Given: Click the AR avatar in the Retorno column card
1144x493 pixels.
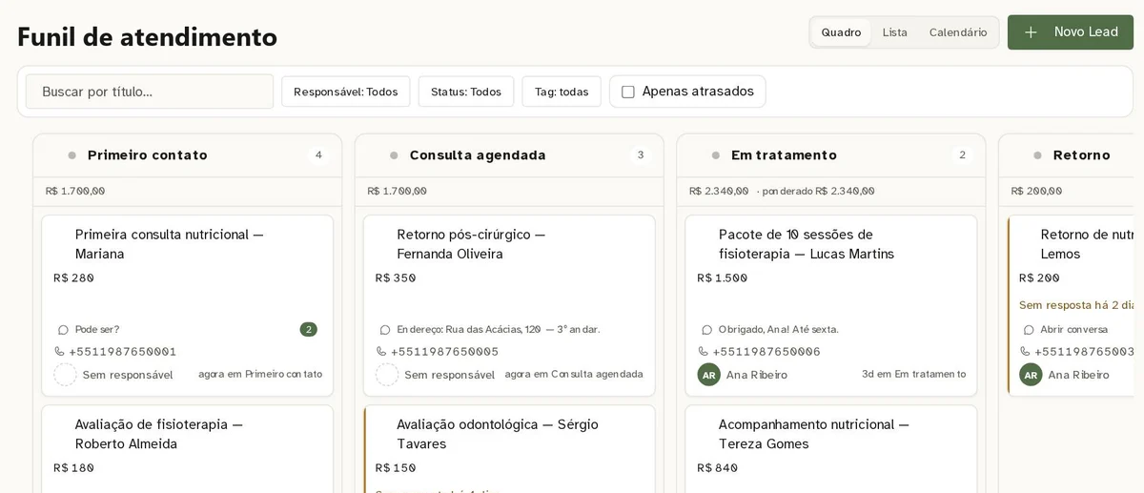Looking at the screenshot, I should 1031,375.
